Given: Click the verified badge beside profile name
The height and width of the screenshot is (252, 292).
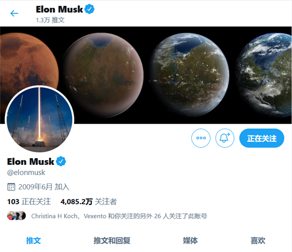Looking at the screenshot, I should (x=61, y=162).
